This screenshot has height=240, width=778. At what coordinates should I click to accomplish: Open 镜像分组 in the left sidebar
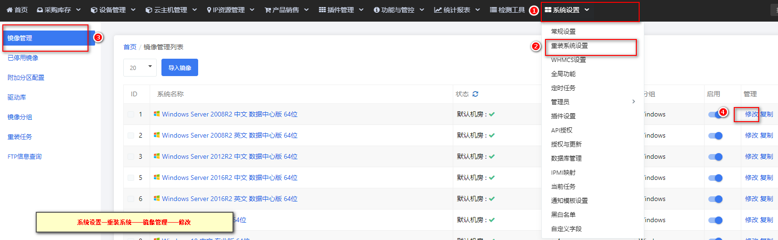tap(20, 117)
